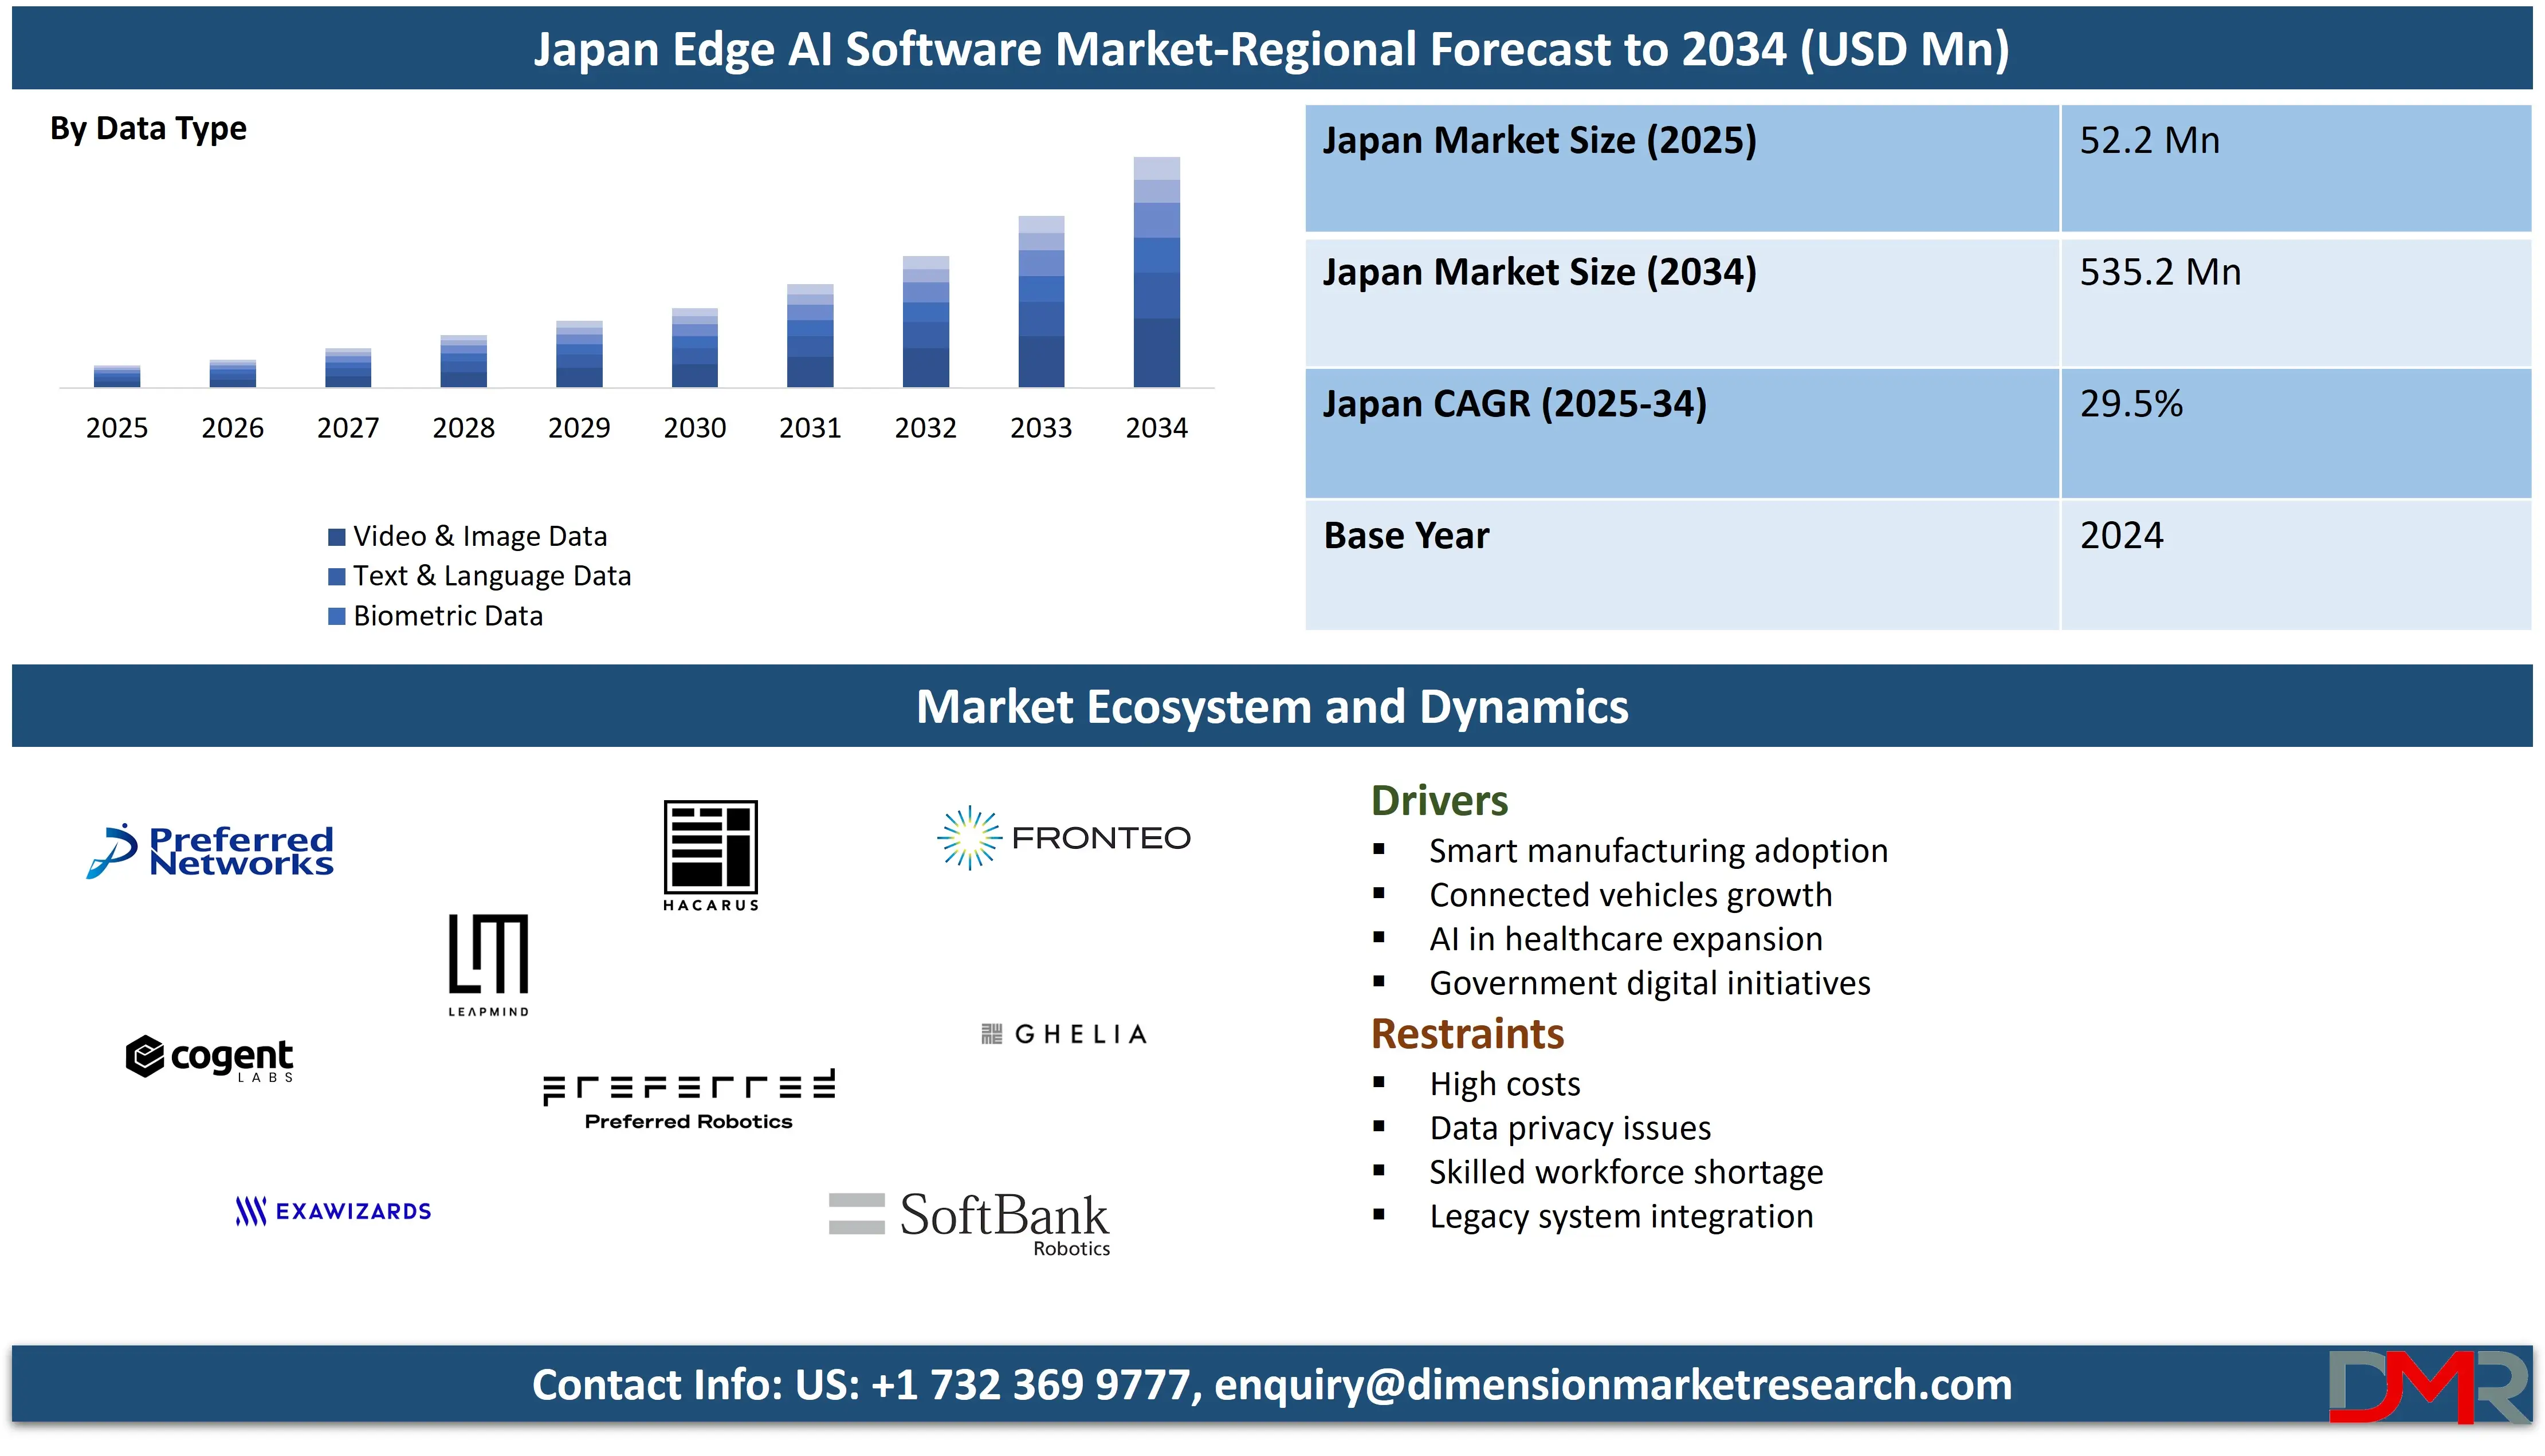This screenshot has height=1456, width=2545.
Task: Click the 'By Data Type' chart heading
Action: 148,129
